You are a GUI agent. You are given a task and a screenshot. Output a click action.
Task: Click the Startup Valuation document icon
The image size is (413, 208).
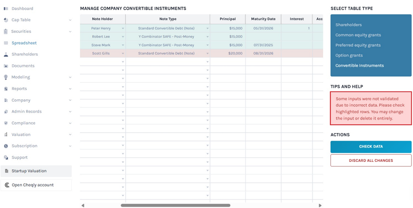click(7, 171)
